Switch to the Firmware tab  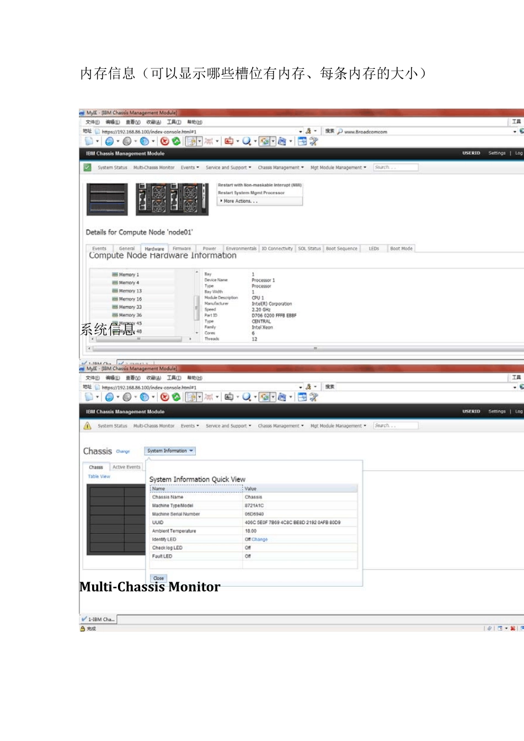point(181,249)
